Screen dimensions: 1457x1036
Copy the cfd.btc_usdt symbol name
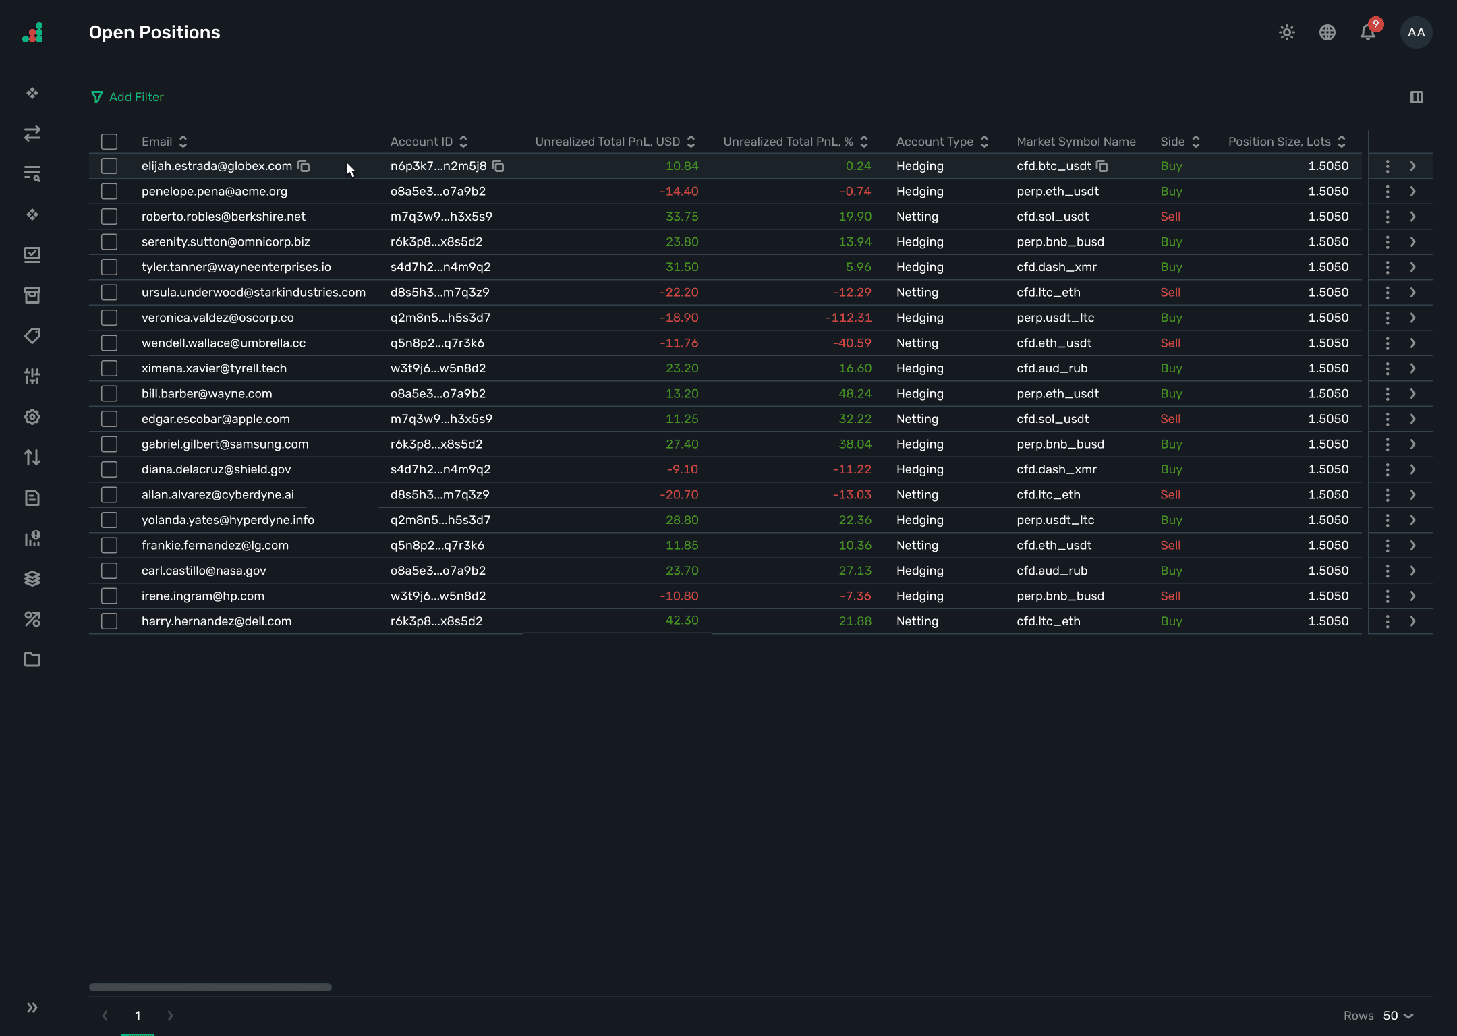tap(1102, 166)
